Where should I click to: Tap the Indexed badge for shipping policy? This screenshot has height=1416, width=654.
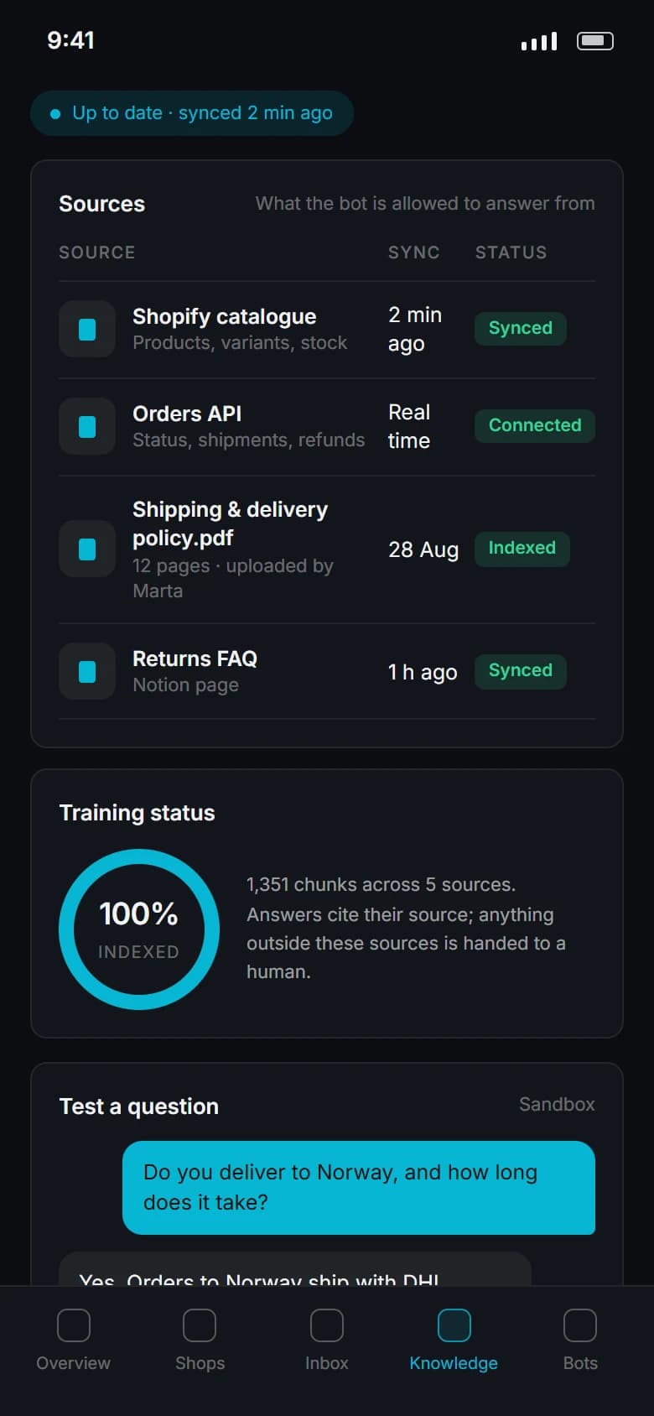pyautogui.click(x=522, y=549)
